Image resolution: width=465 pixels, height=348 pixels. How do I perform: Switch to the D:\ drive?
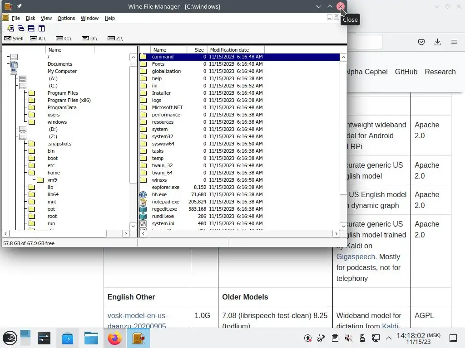click(89, 39)
